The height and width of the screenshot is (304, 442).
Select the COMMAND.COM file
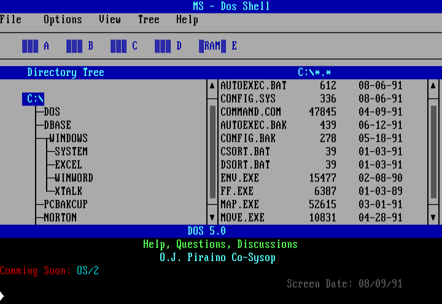(250, 112)
